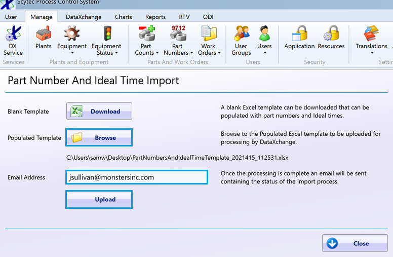Browse for the populated template file
The height and width of the screenshot is (257, 393).
(x=99, y=137)
